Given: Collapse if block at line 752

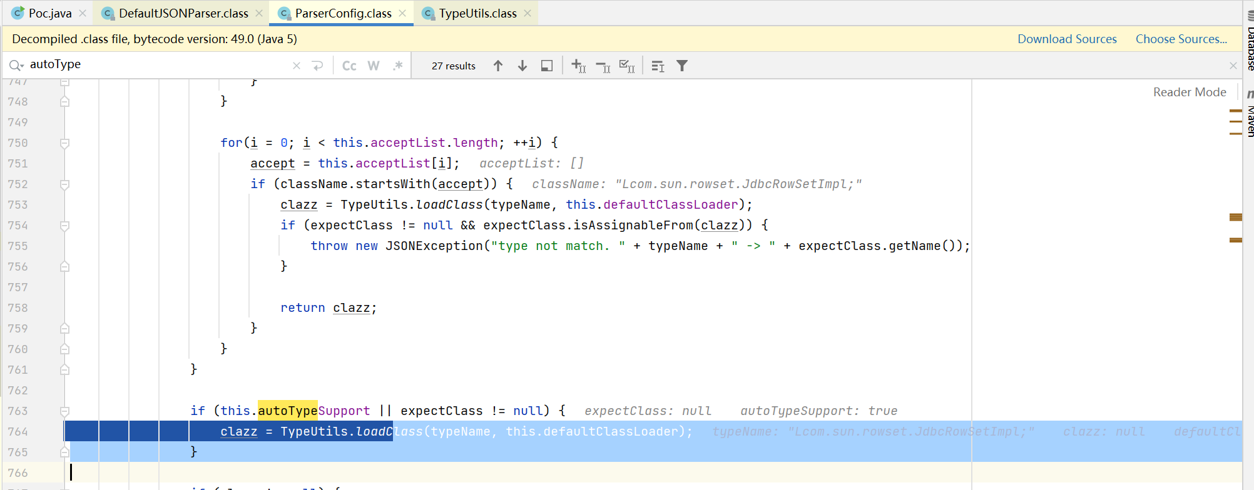Looking at the screenshot, I should (x=64, y=184).
